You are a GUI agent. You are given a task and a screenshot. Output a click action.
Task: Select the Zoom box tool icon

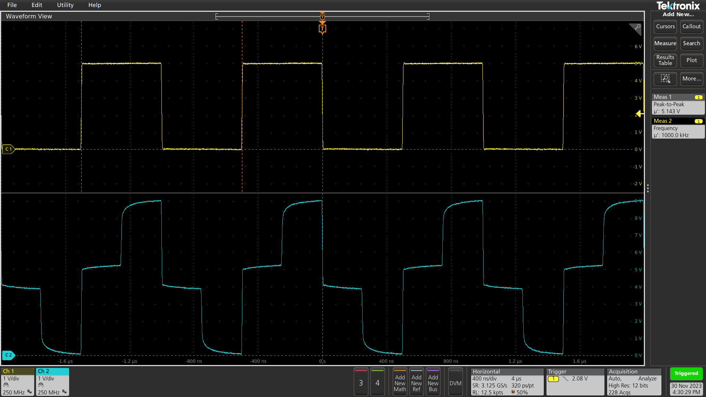(x=665, y=79)
